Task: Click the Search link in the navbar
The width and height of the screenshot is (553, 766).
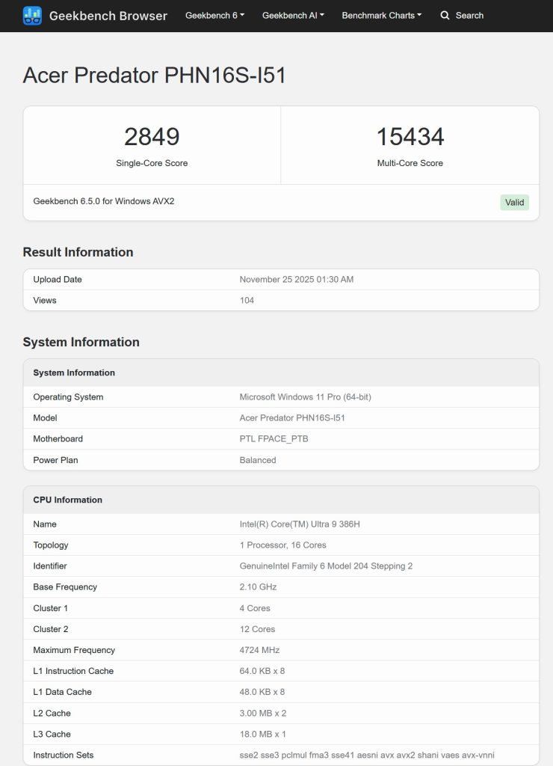Action: [469, 15]
